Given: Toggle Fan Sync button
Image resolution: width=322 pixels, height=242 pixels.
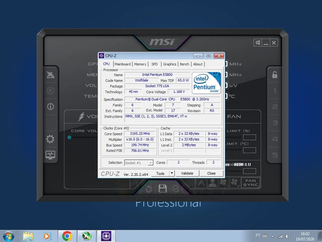Looking at the screenshot, I should click(x=250, y=183).
